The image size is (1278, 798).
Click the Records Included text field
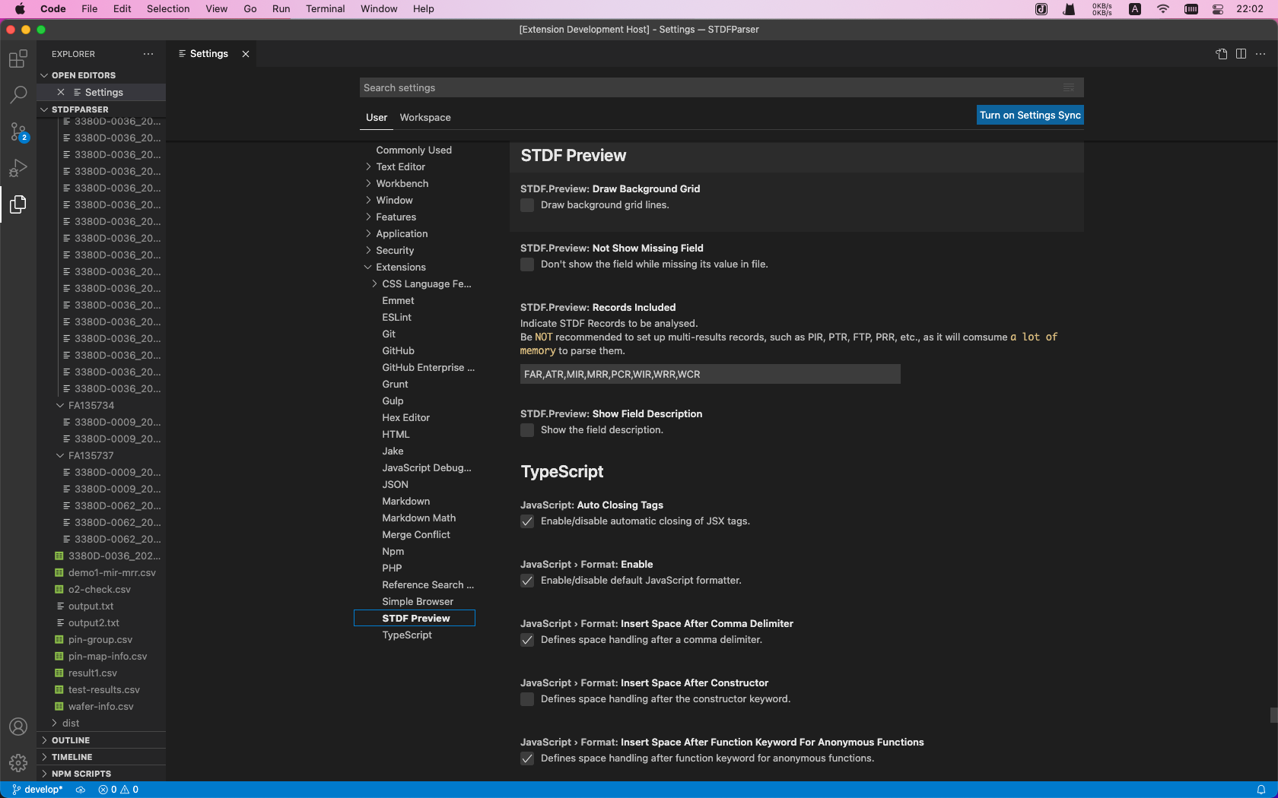(711, 374)
